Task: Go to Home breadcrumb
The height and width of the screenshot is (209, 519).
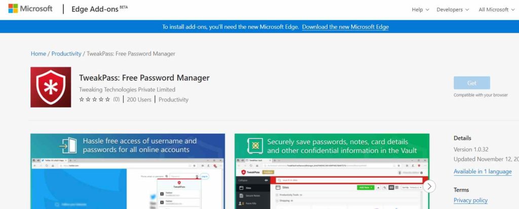Action: click(x=39, y=54)
